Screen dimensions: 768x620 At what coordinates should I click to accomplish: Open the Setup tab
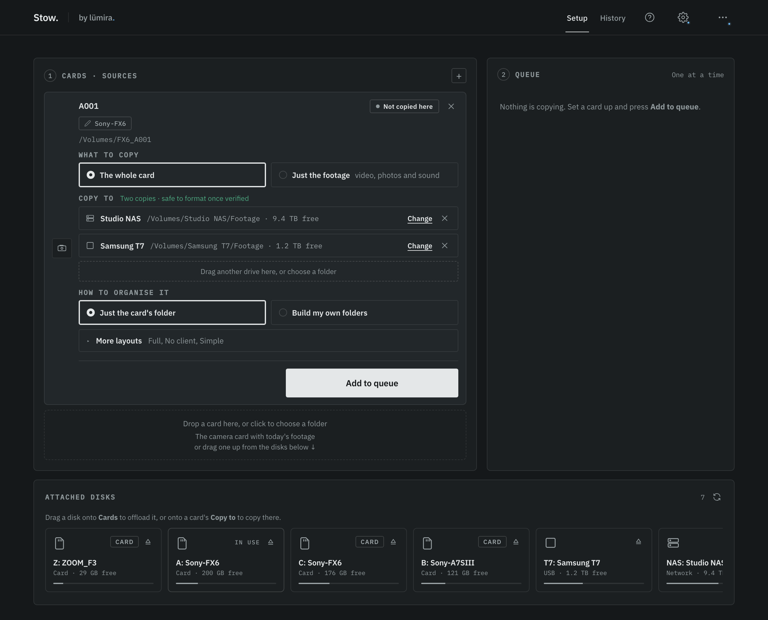[x=577, y=18]
